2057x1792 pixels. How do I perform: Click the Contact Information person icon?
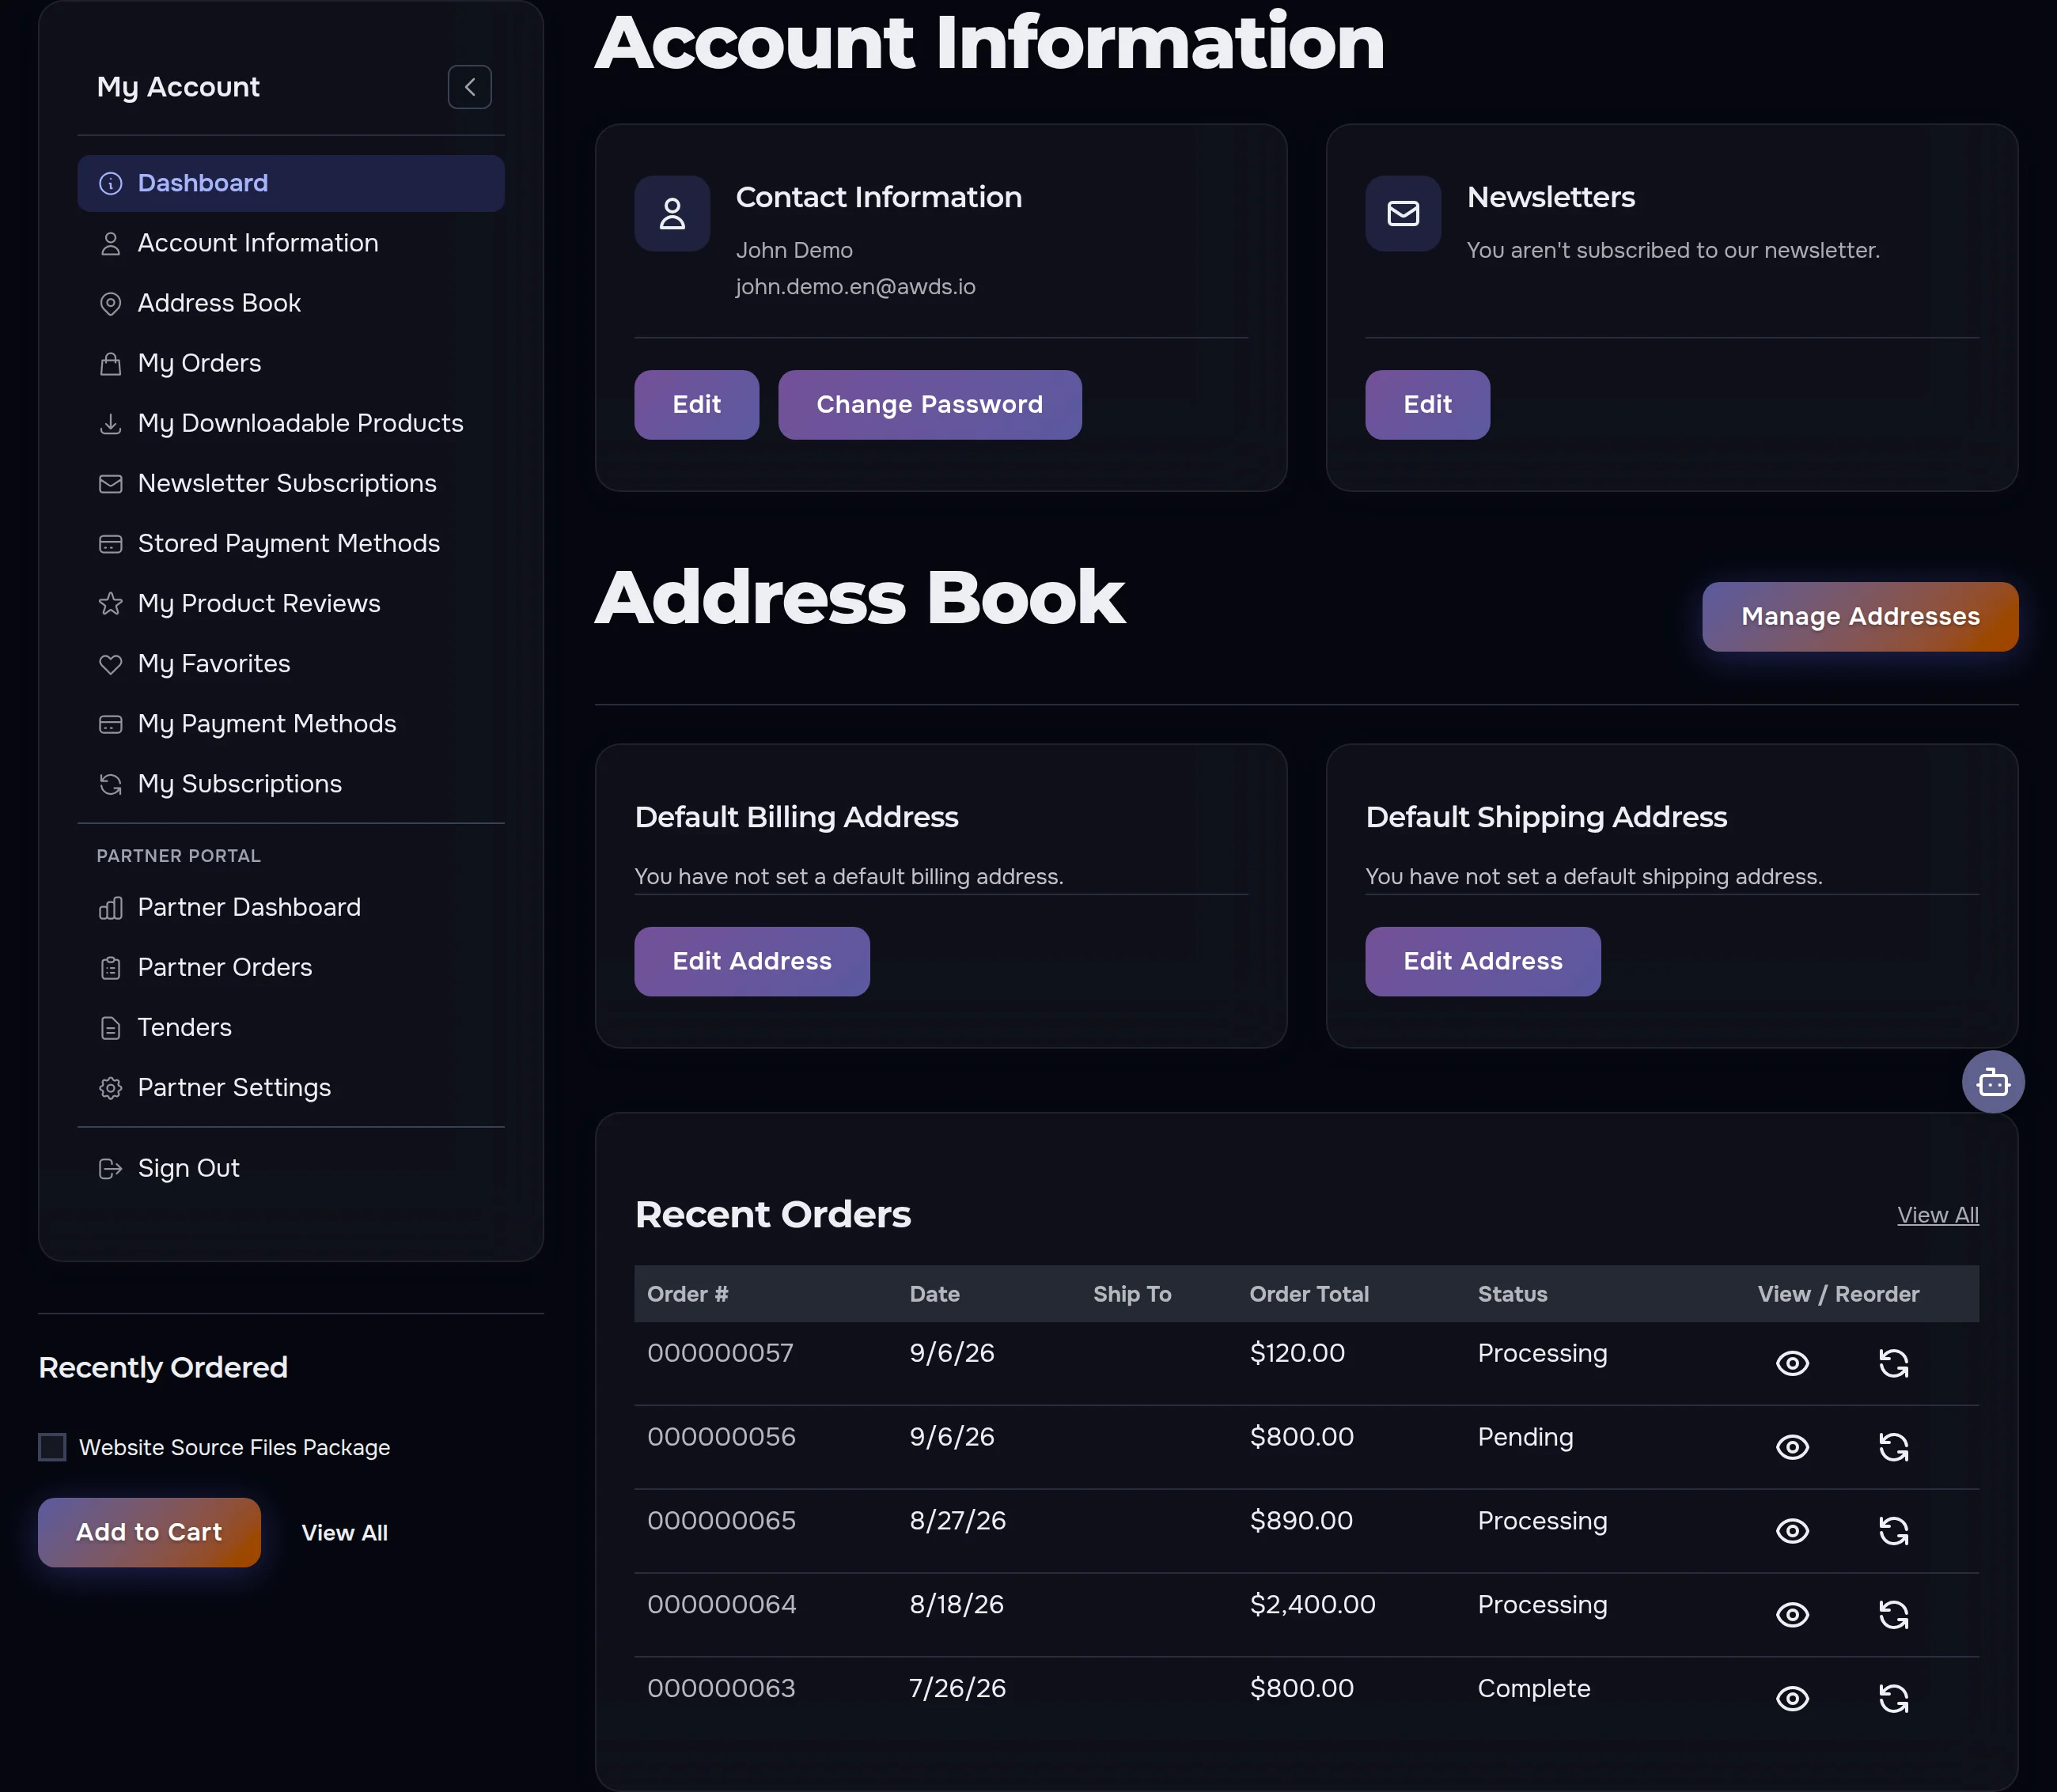[672, 213]
